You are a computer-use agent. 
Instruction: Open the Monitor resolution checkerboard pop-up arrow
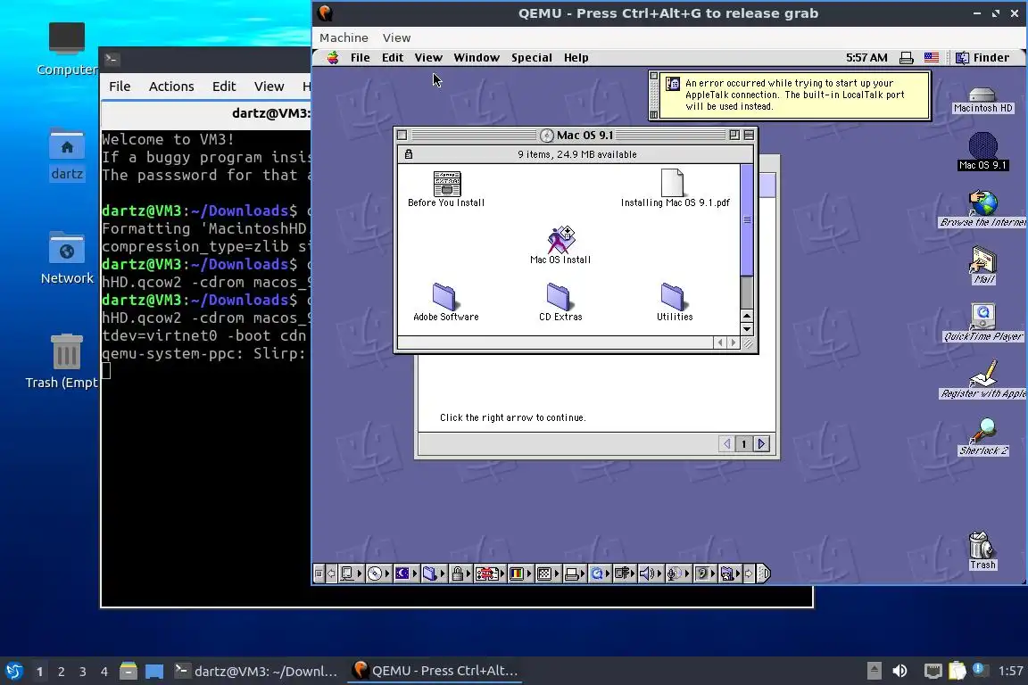(x=557, y=574)
